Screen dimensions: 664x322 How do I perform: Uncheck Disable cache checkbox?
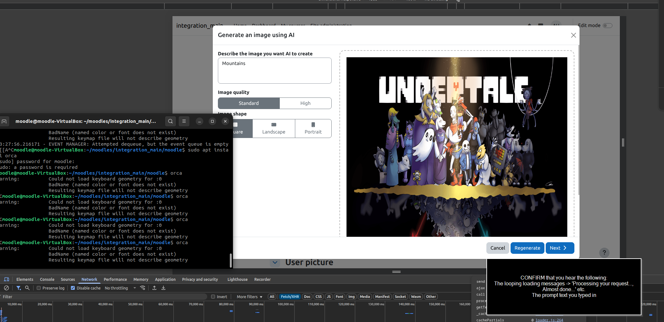(73, 288)
